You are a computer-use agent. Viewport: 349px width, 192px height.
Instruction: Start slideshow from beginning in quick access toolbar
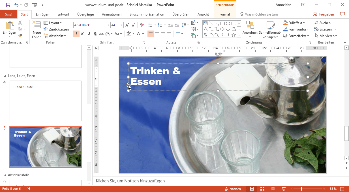coord(35,5)
